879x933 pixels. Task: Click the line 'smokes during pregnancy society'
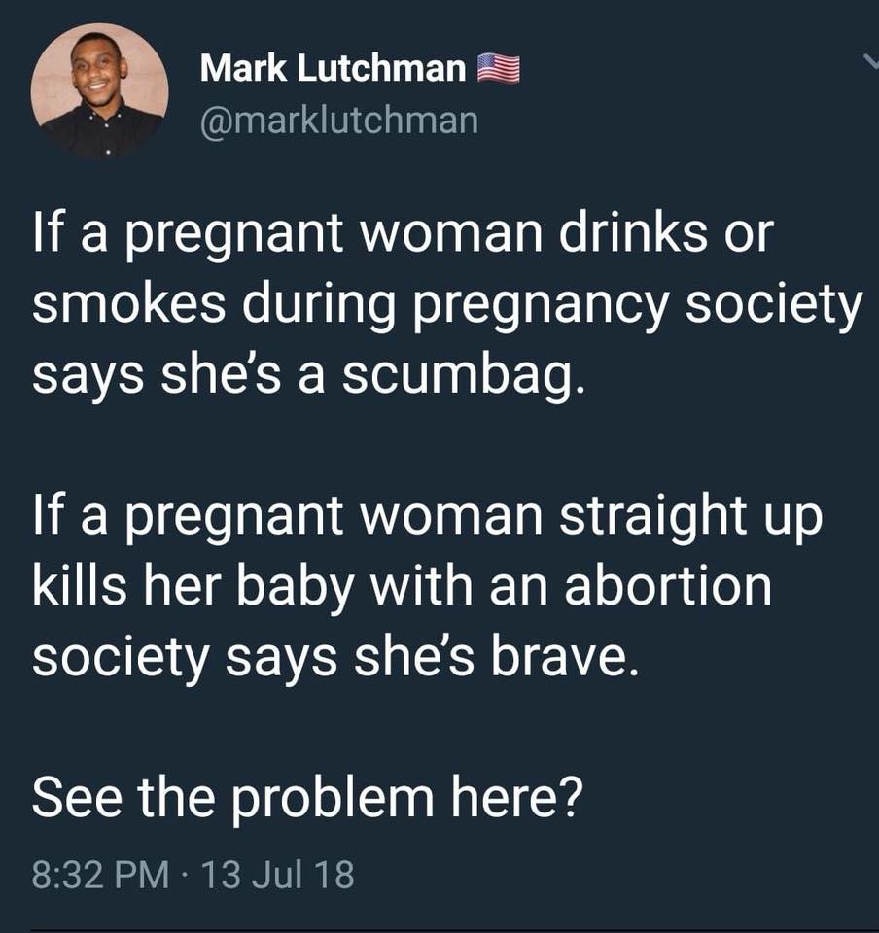[446, 306]
